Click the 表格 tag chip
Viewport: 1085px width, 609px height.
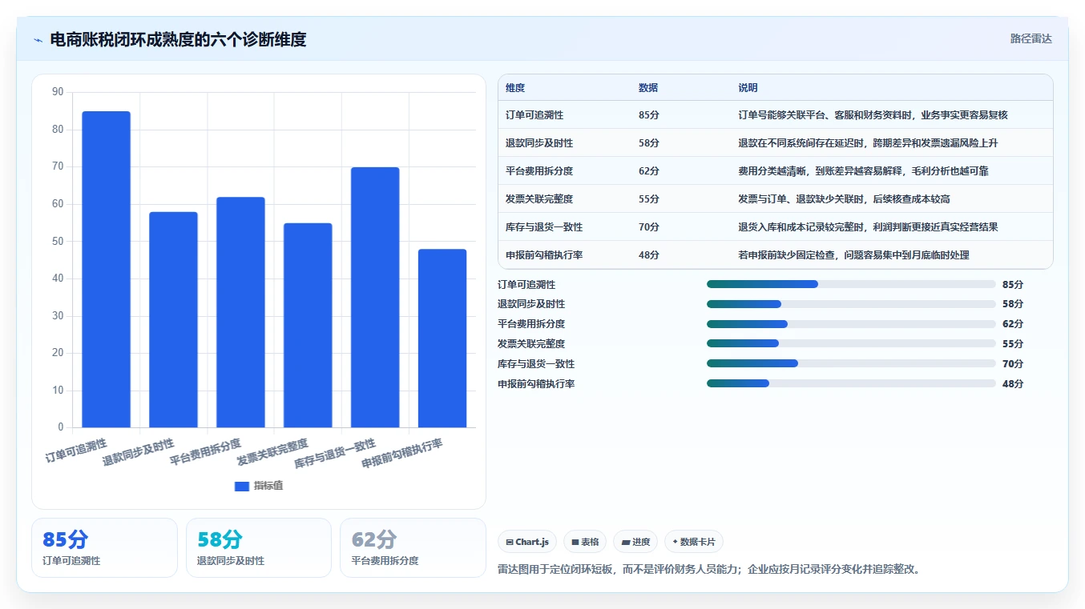click(x=585, y=542)
